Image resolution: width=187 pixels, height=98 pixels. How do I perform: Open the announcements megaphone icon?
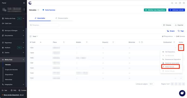click(x=176, y=3)
